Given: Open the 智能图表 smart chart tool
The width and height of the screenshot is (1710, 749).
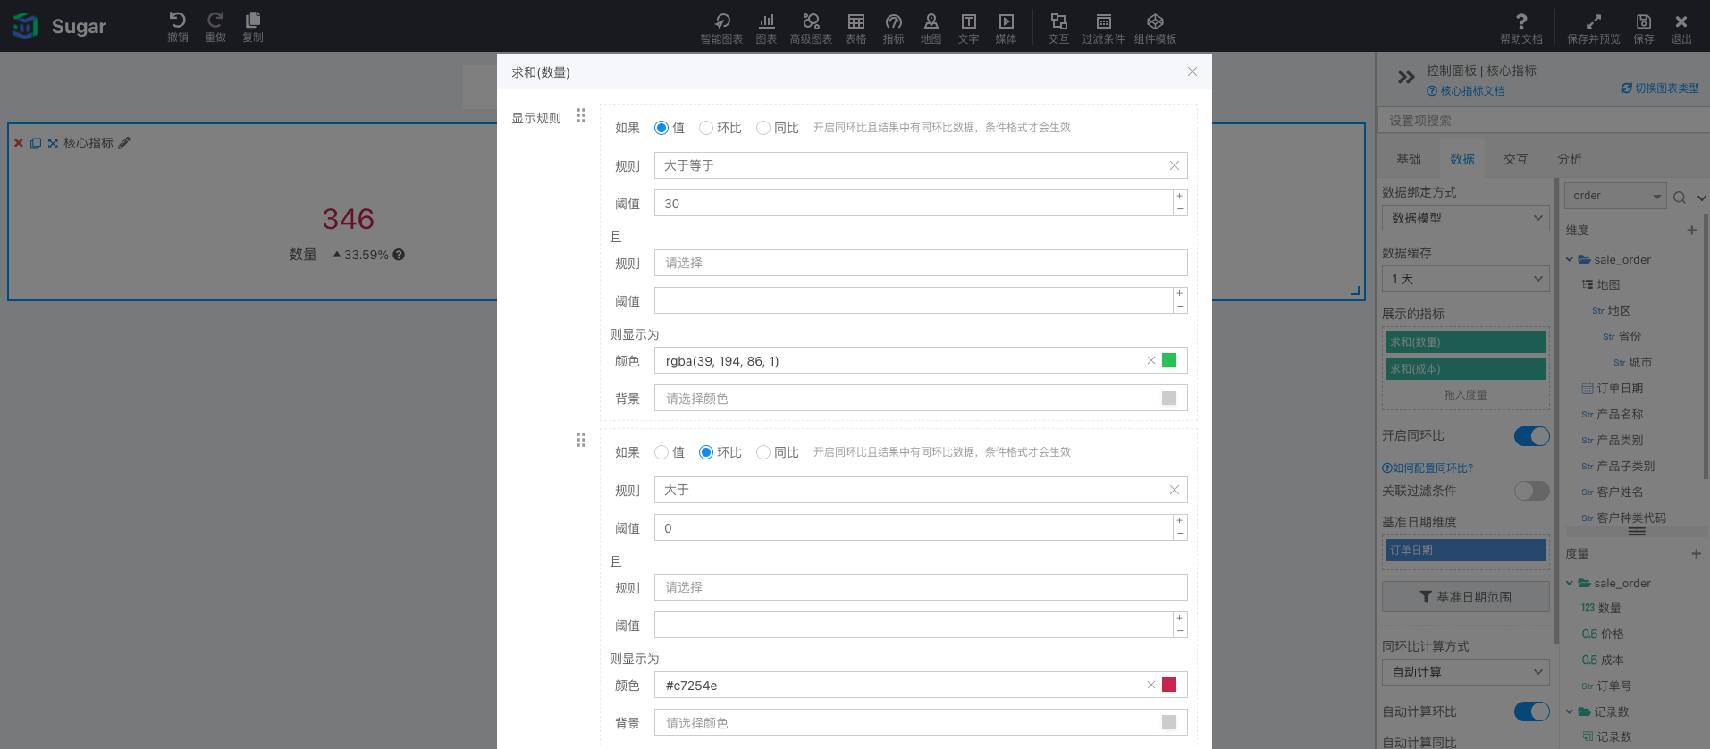Looking at the screenshot, I should [x=721, y=28].
